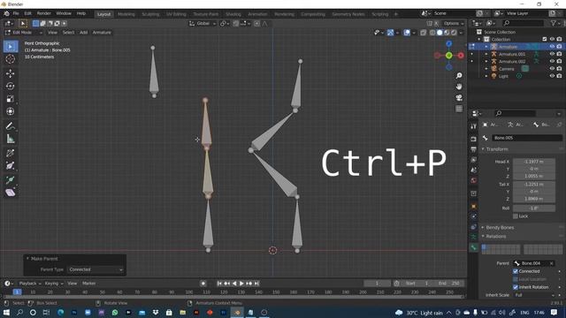This screenshot has width=566, height=318.
Task: Click the green Y axis on gizmo
Action: pos(448,56)
